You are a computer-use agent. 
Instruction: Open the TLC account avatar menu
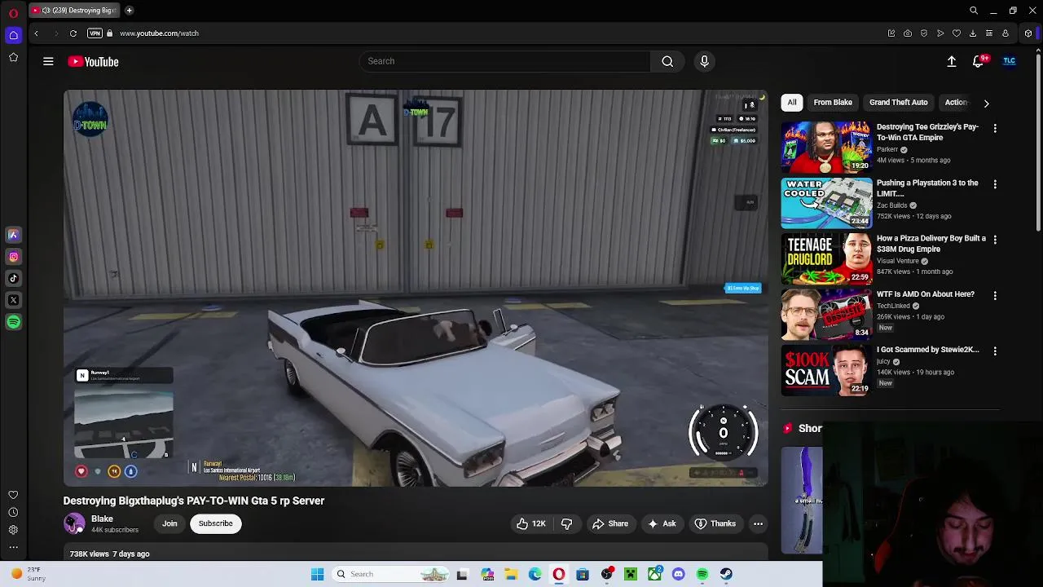point(1009,61)
